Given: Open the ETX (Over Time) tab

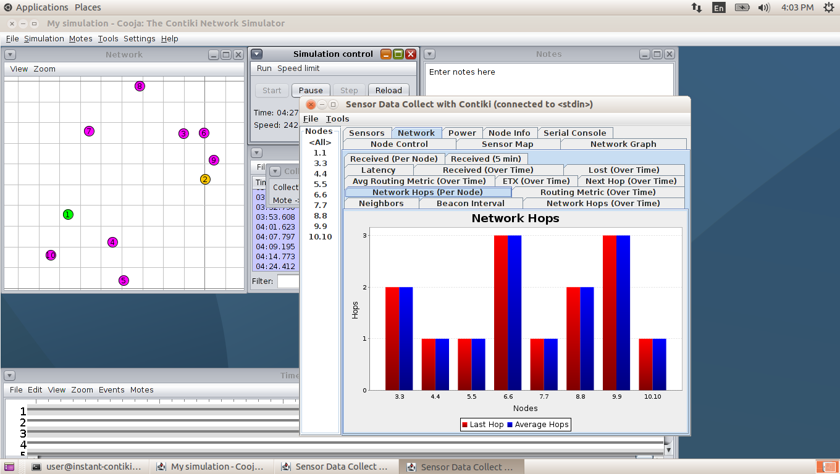Looking at the screenshot, I should click(x=536, y=181).
